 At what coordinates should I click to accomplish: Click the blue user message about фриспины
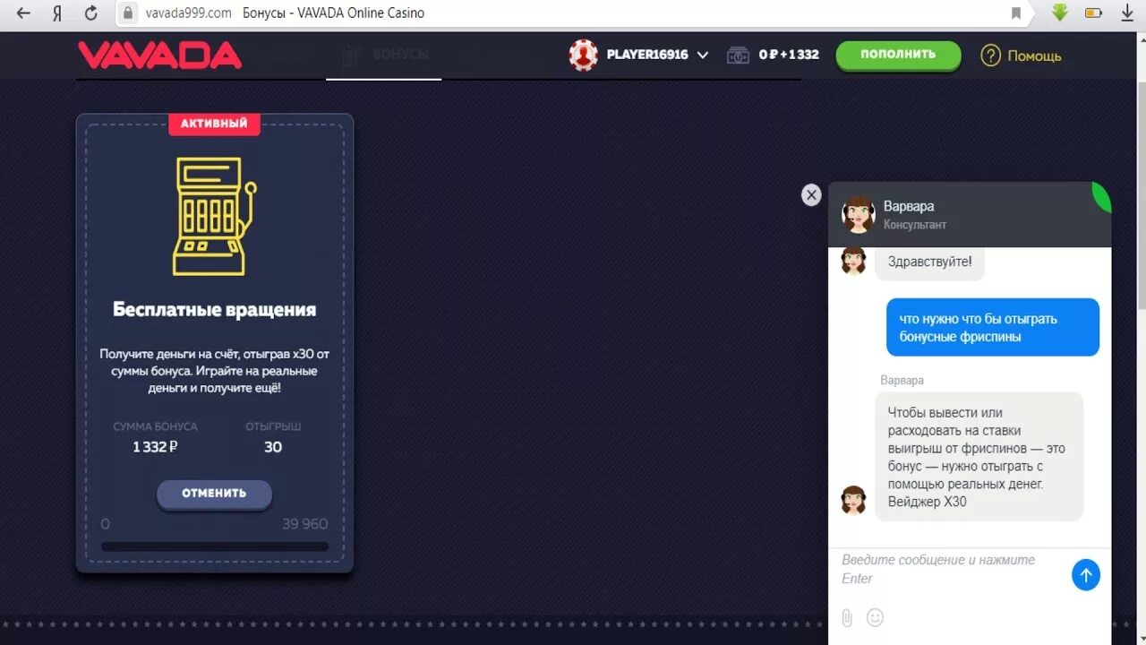point(993,328)
